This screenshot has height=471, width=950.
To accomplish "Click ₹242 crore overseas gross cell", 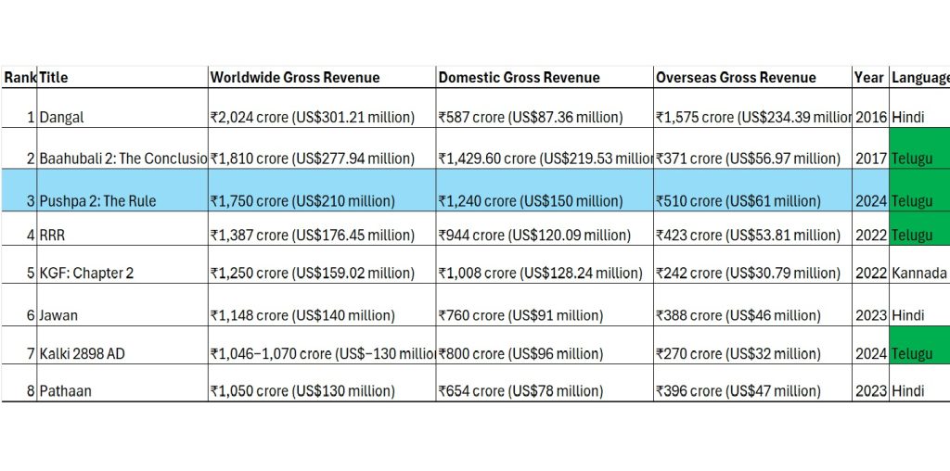I will click(752, 264).
